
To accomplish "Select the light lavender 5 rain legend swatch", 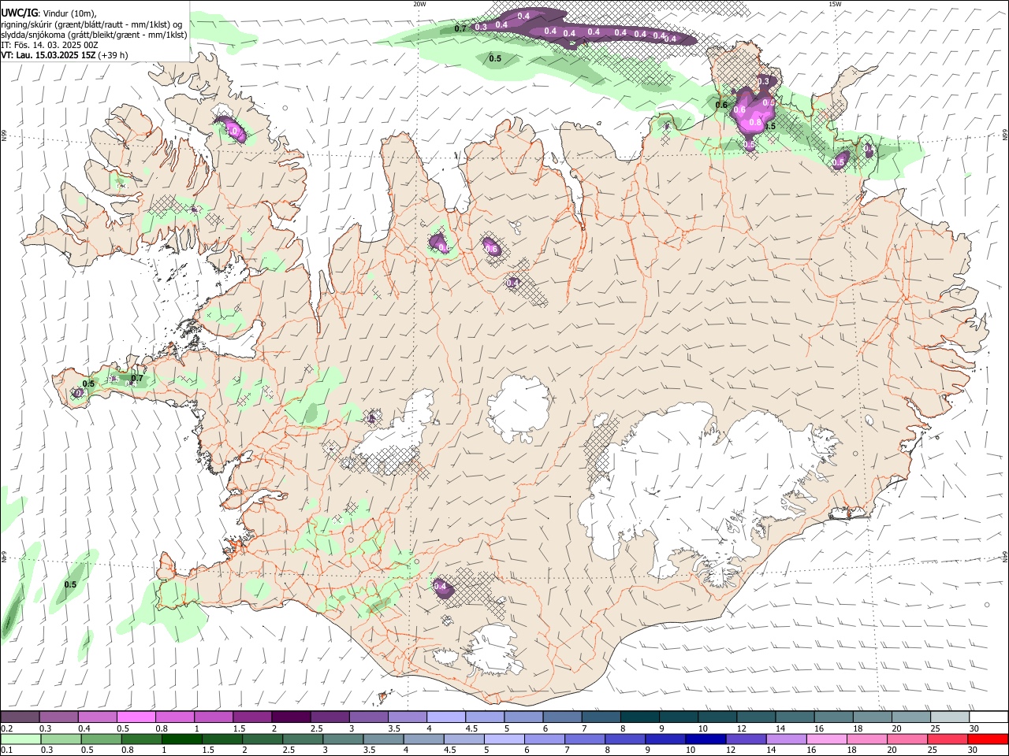I will click(x=504, y=739).
